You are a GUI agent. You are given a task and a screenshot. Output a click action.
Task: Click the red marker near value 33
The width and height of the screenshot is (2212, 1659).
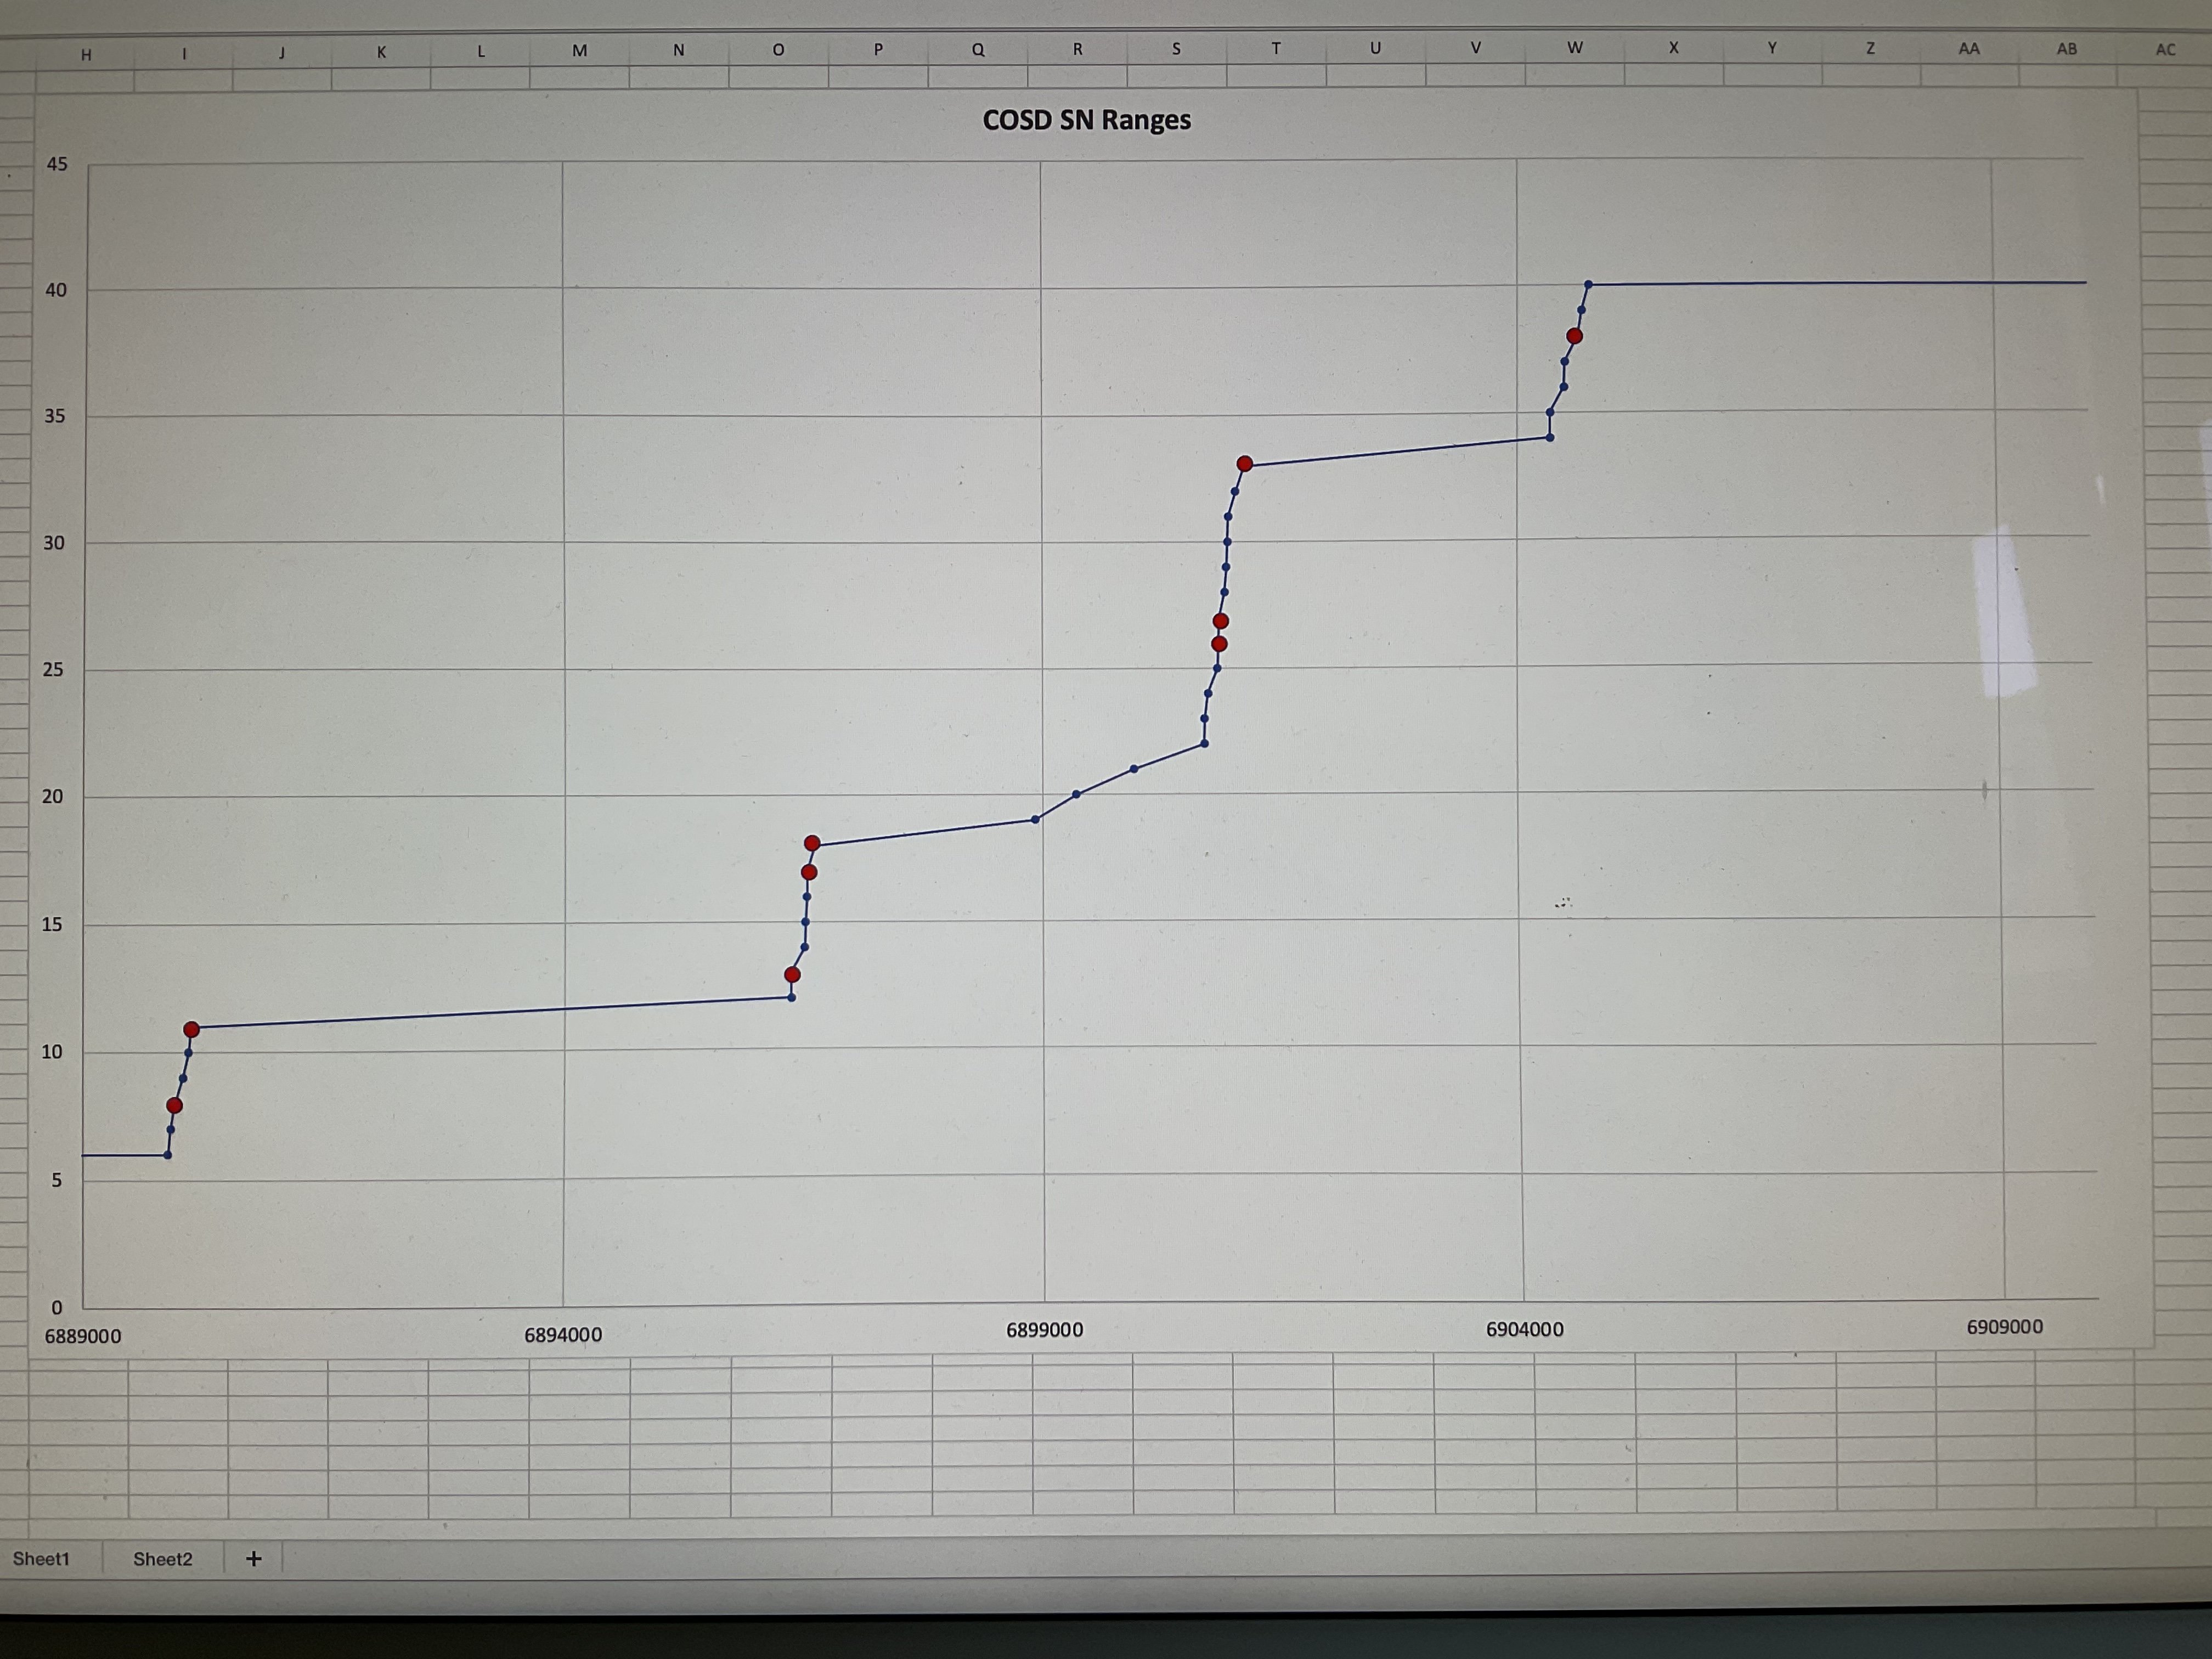(1244, 464)
